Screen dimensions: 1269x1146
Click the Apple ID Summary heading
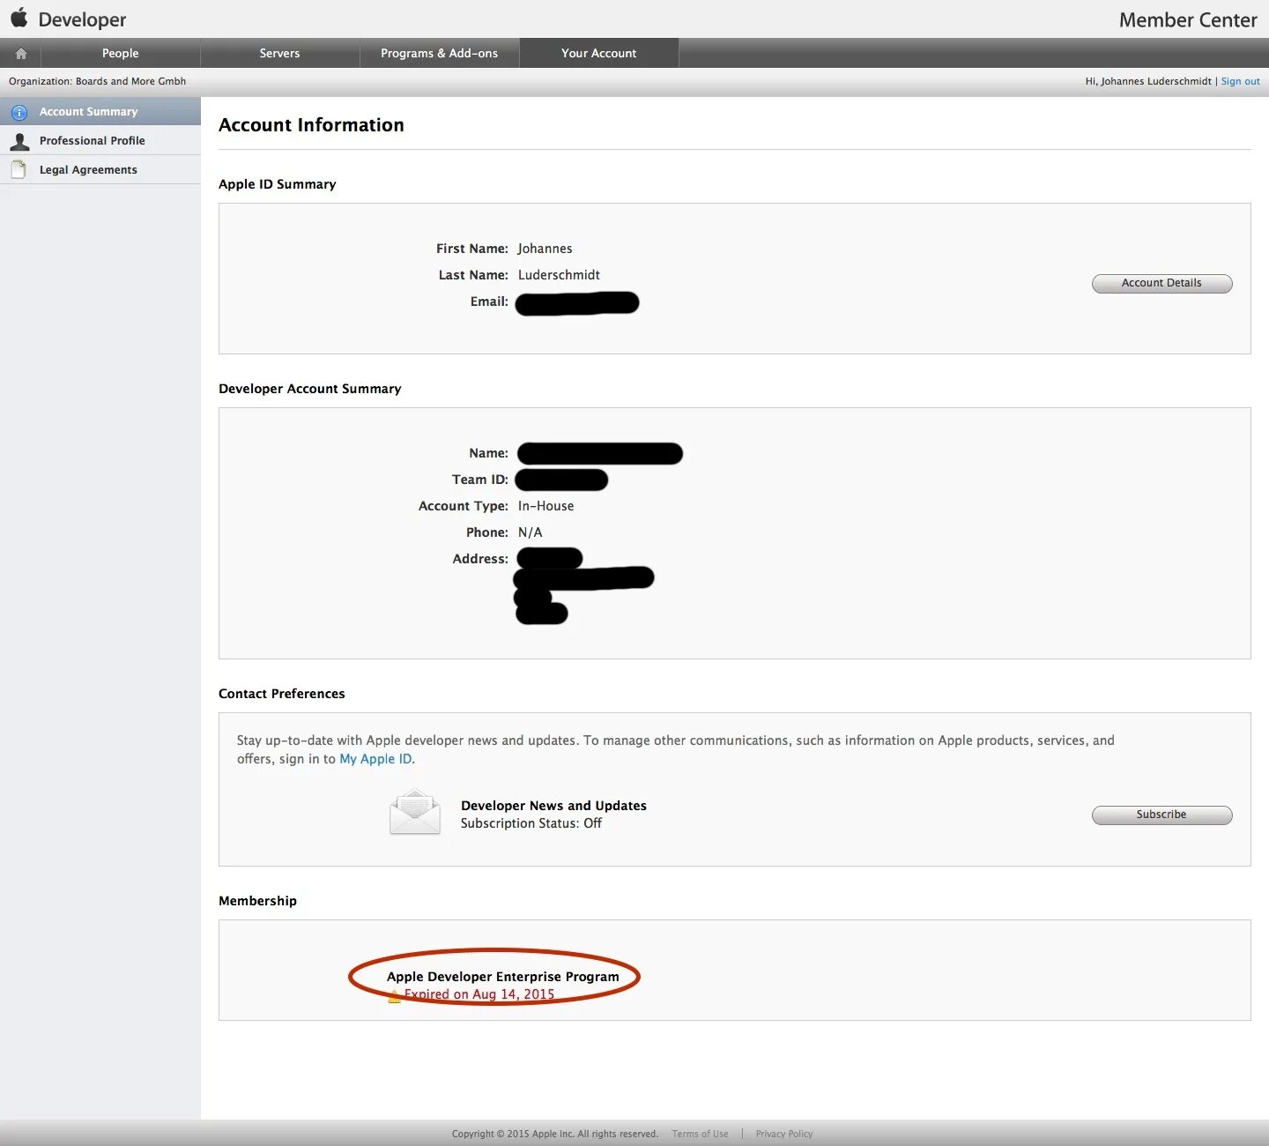point(278,184)
